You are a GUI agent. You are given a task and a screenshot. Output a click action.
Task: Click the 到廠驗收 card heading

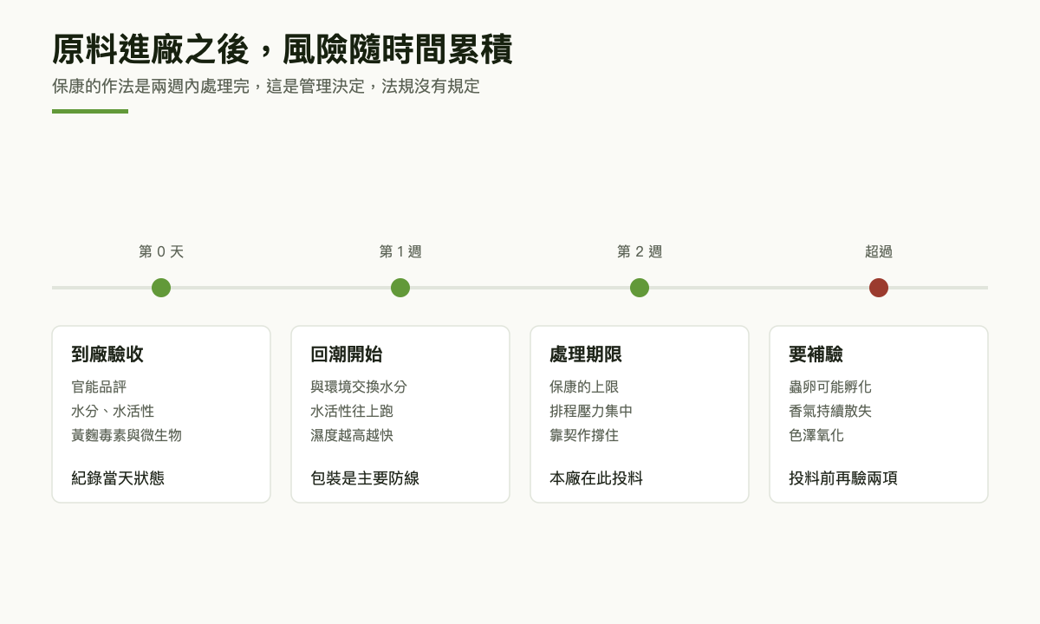[107, 354]
